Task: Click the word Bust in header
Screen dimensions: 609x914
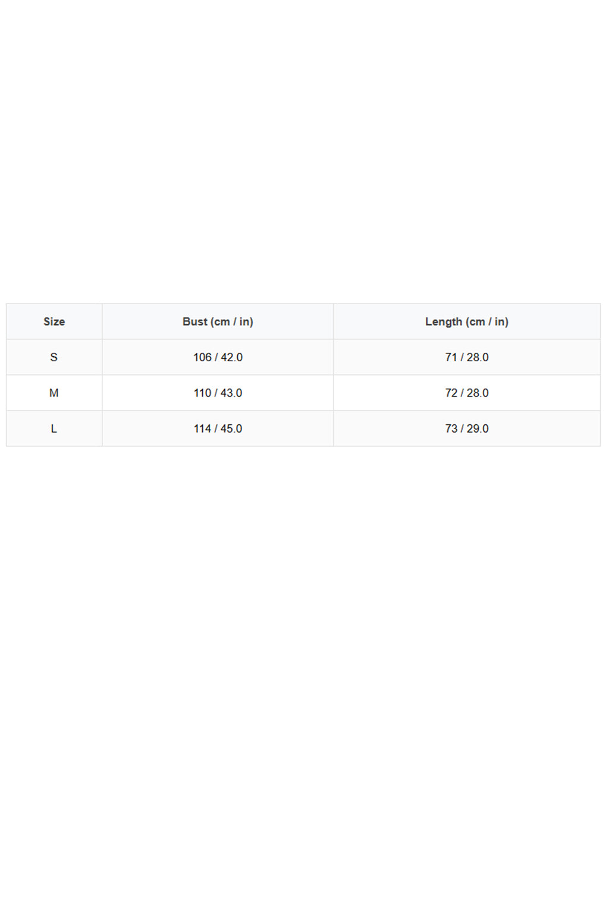Action: [195, 321]
